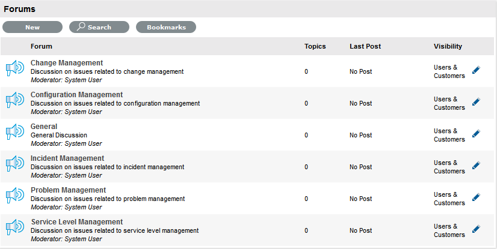497x249 pixels.
Task: Click the megaphone icon beside General forum
Action: coord(14,132)
